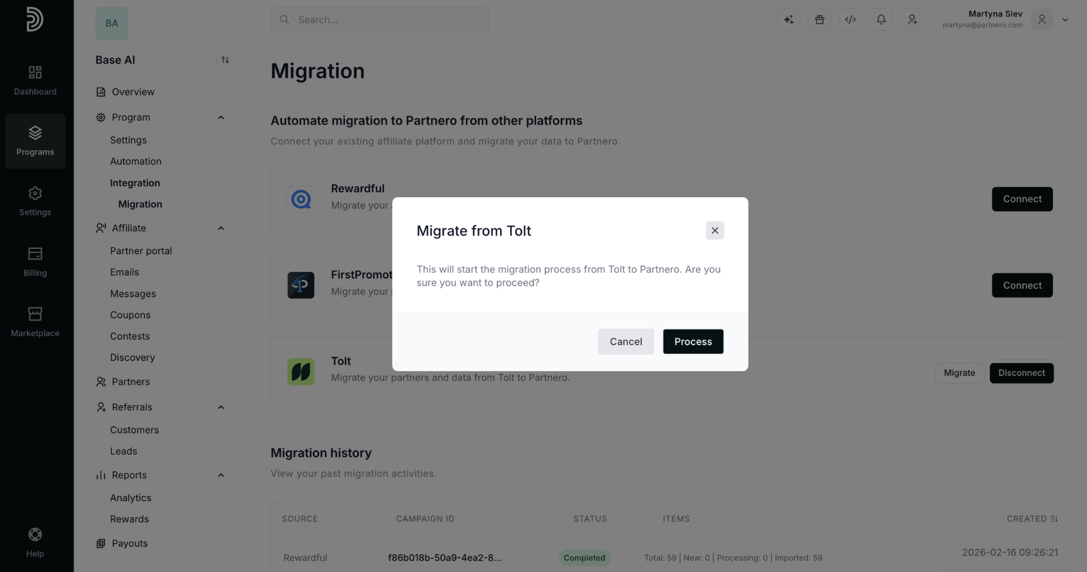This screenshot has height=572, width=1087.
Task: Open Marketplace in the left rail
Action: [x=35, y=322]
